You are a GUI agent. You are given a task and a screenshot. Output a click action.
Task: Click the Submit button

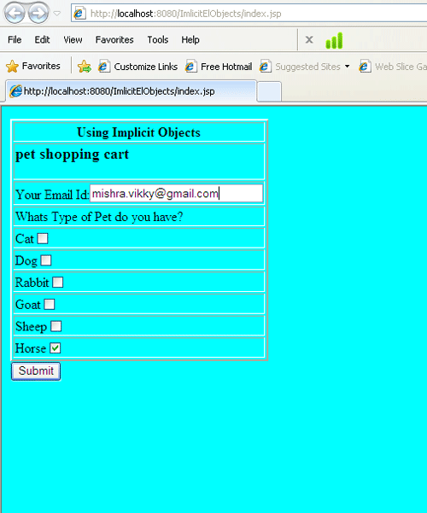click(x=36, y=371)
